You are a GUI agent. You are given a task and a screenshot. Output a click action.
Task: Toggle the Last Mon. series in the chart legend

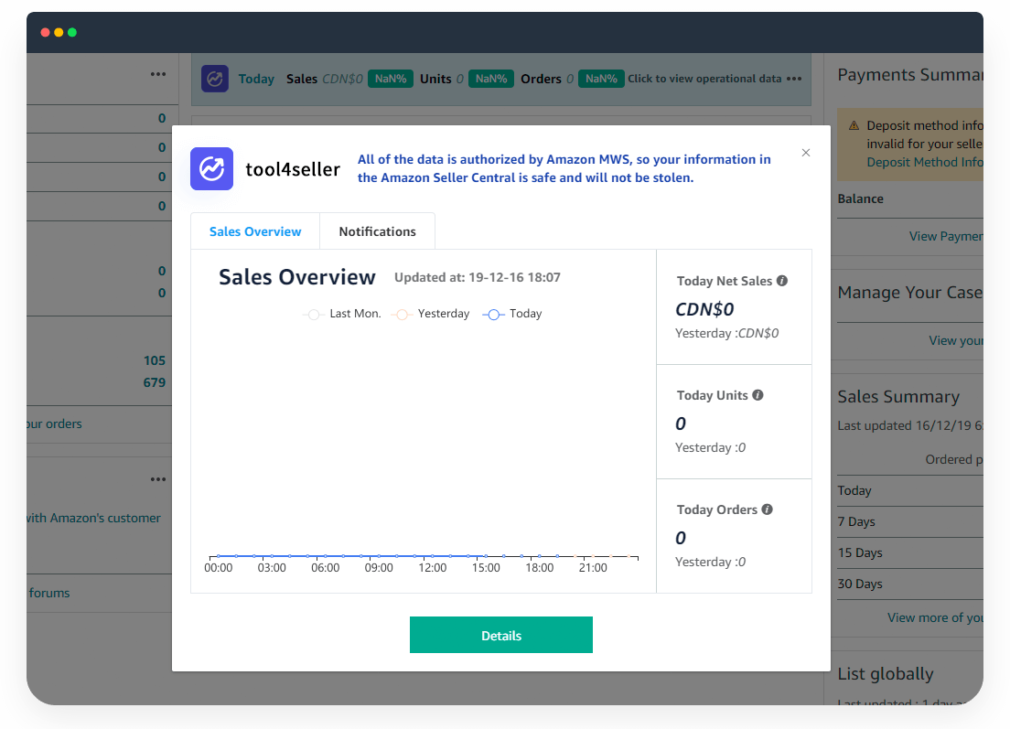click(342, 314)
